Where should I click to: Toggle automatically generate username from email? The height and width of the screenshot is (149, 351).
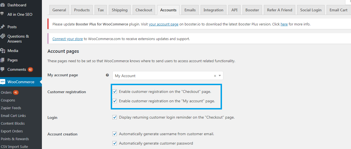[x=115, y=134]
